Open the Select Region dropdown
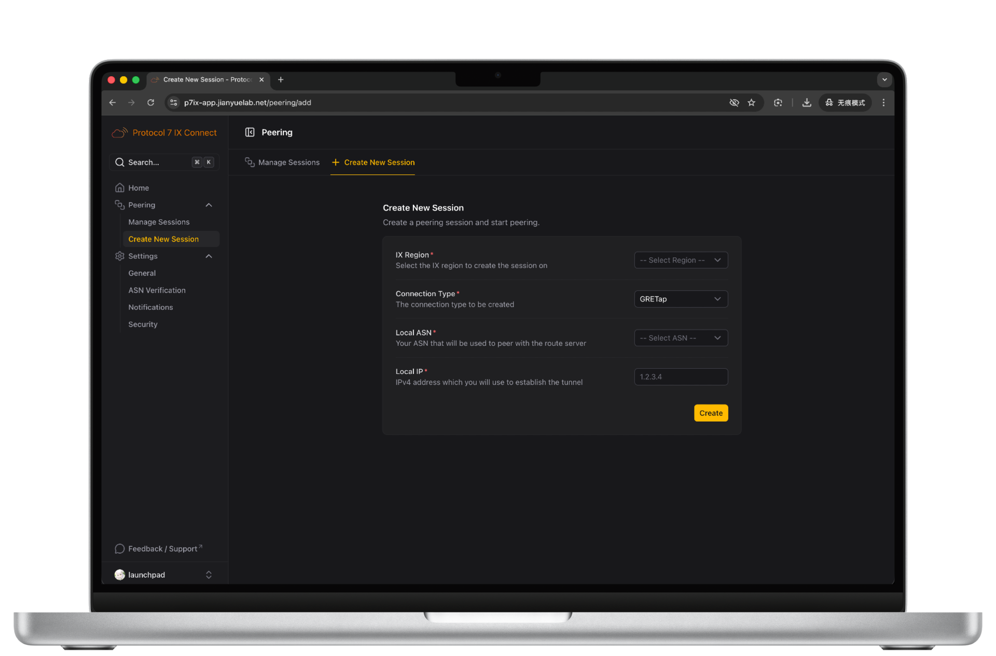 coord(681,260)
